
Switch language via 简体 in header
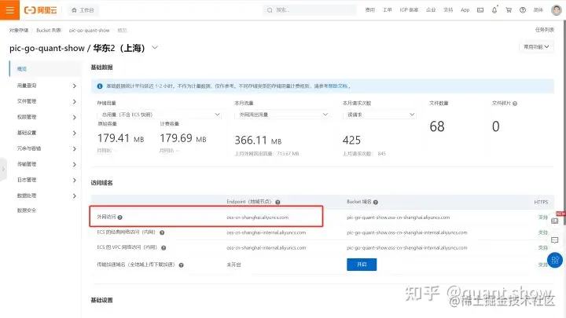538,10
